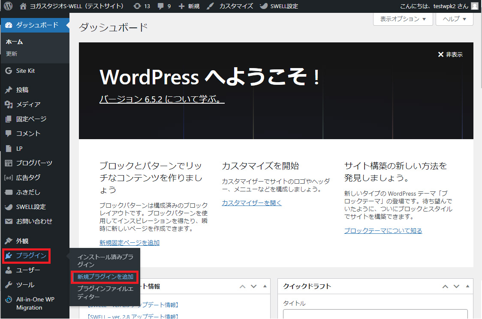
Task: Choose 新規プラグインを追加 in the submenu
Action: pyautogui.click(x=105, y=277)
